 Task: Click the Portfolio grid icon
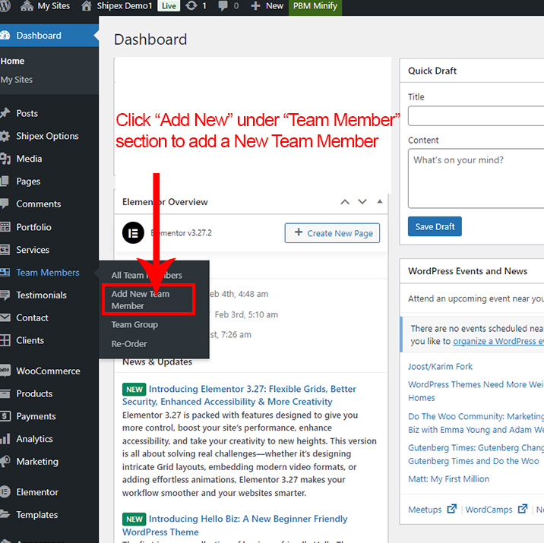coord(5,227)
